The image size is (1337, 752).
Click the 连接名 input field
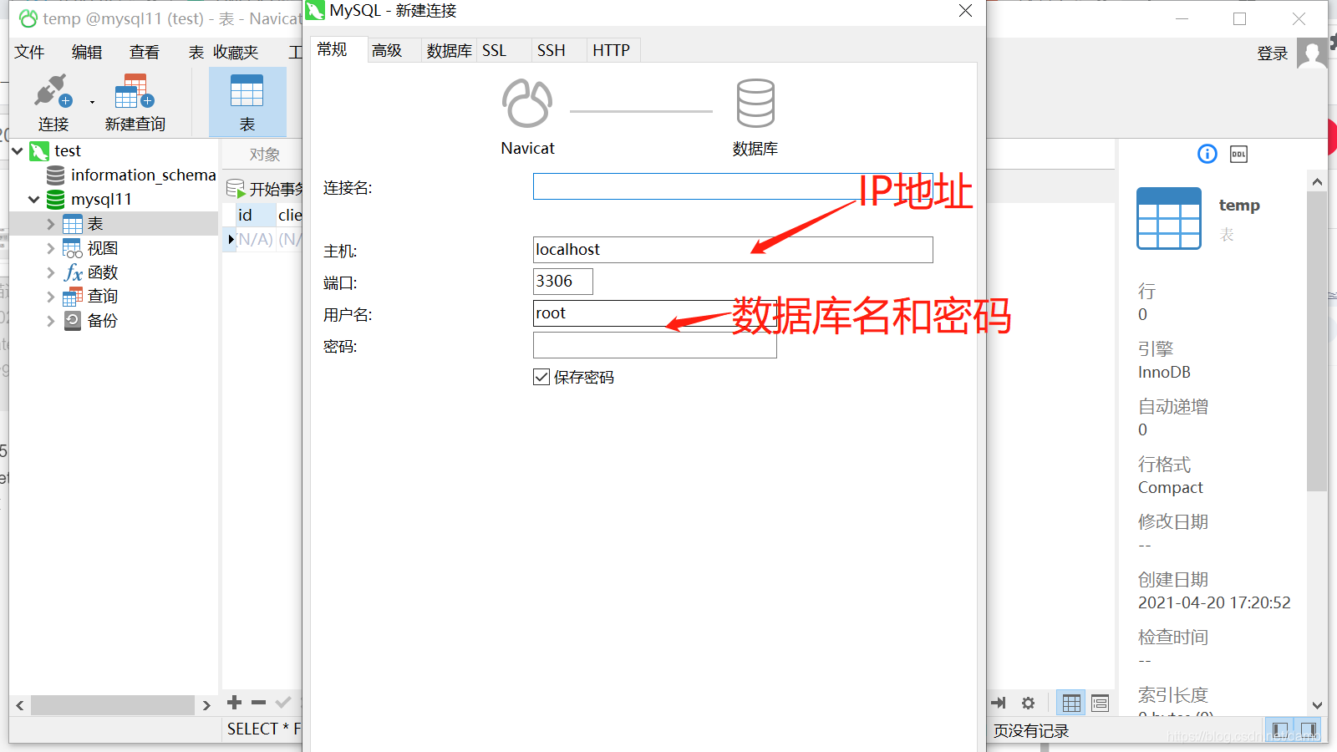[x=733, y=186]
